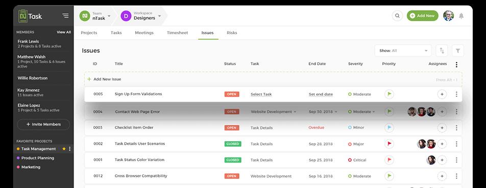Add assignee to issue 0005
This screenshot has height=188, width=486.
click(442, 94)
